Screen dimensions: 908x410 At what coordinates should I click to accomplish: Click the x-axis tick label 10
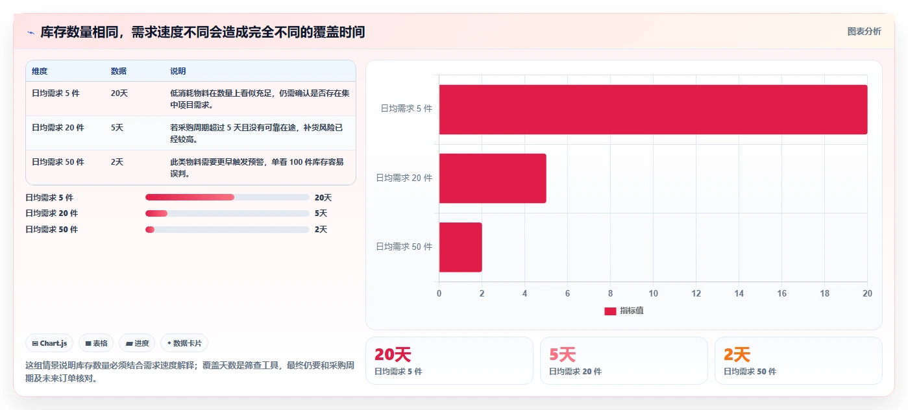click(x=653, y=294)
